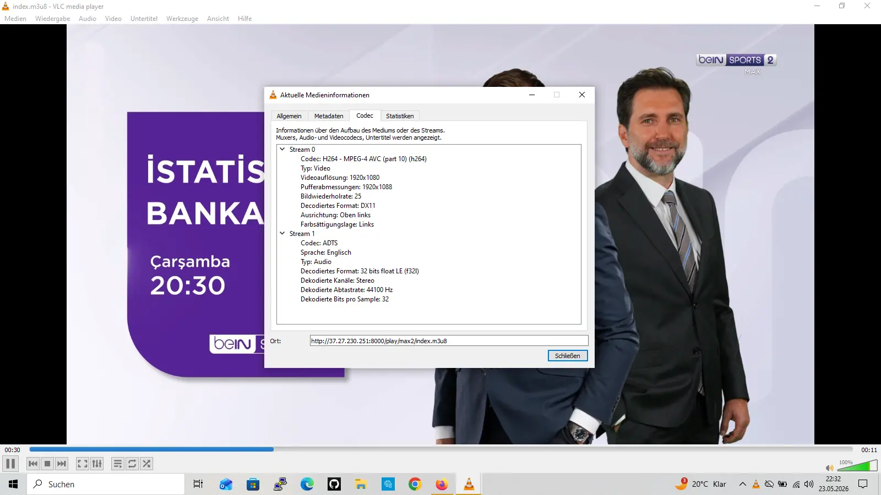Open the Windows Start menu
This screenshot has height=495, width=881.
tap(13, 484)
